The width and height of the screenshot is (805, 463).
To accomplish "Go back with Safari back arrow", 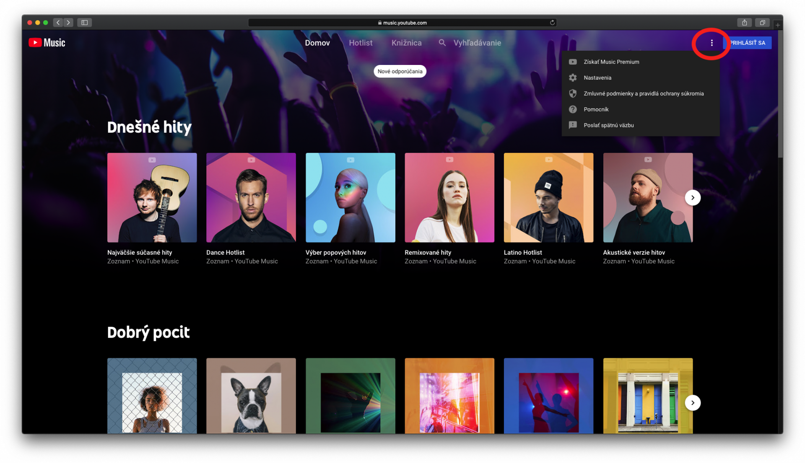I will point(58,23).
